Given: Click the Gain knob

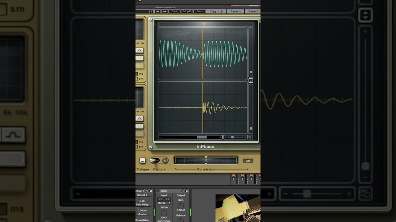Looking at the screenshot, I should coord(181,205).
